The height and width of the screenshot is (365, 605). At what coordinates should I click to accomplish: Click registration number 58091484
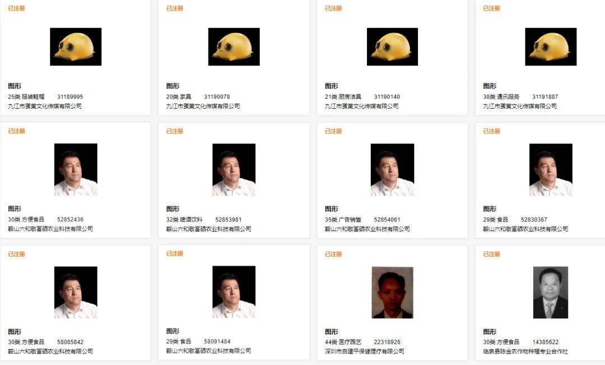(217, 342)
